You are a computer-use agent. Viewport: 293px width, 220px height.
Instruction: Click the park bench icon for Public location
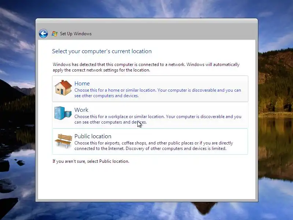pos(63,141)
